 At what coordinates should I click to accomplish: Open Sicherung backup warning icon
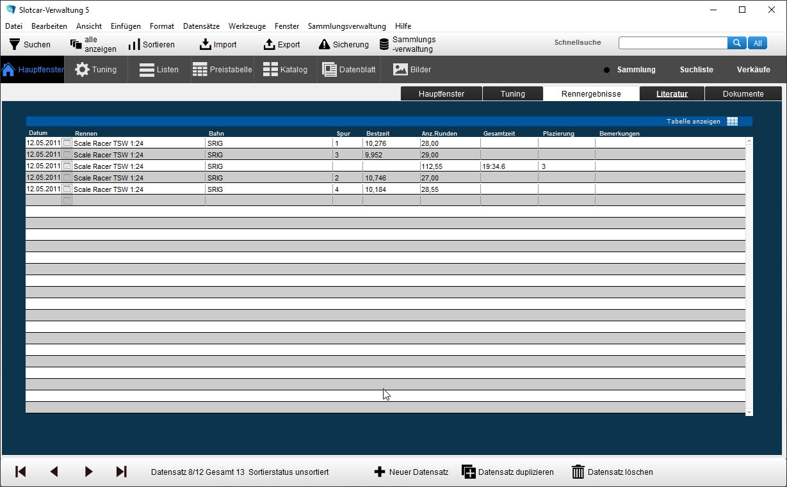[325, 44]
